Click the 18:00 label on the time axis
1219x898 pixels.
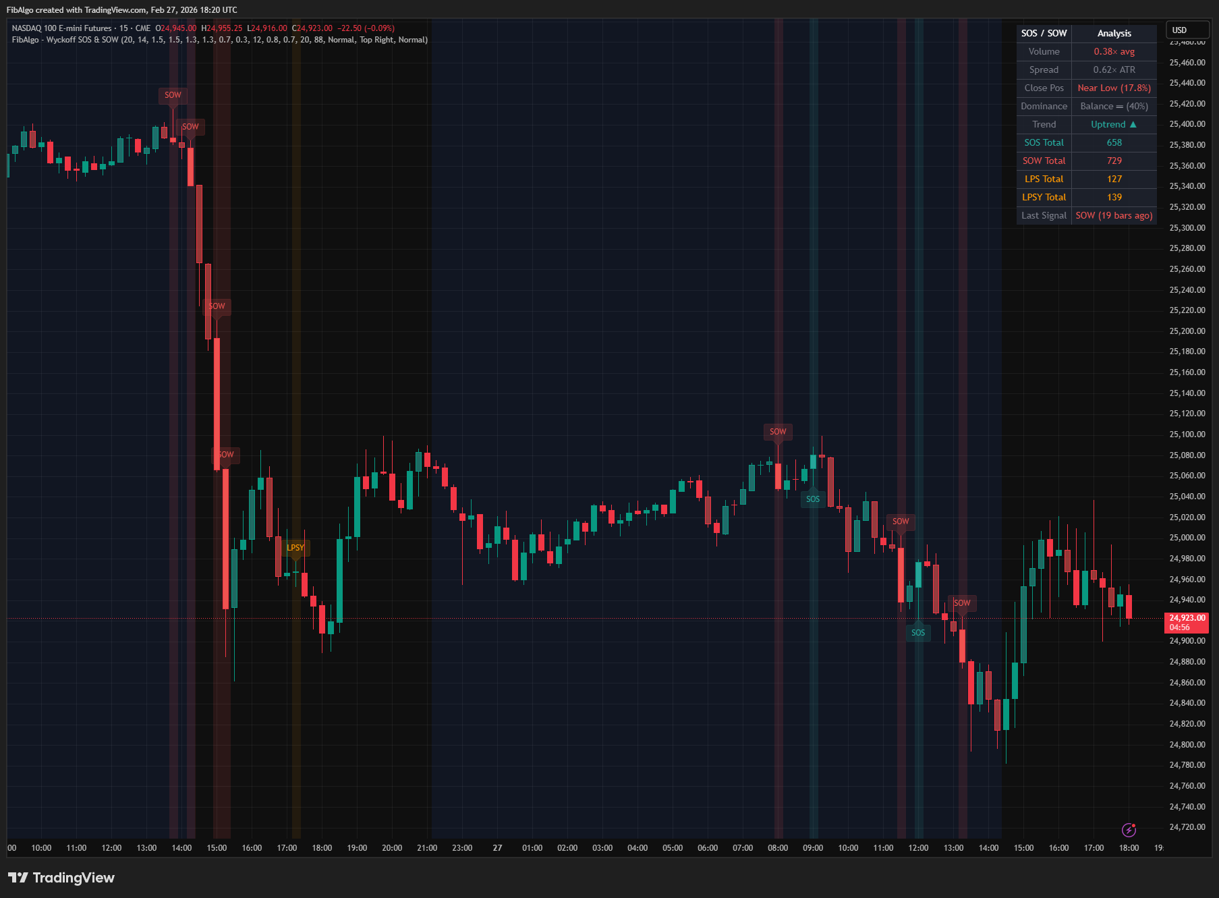coord(1129,848)
